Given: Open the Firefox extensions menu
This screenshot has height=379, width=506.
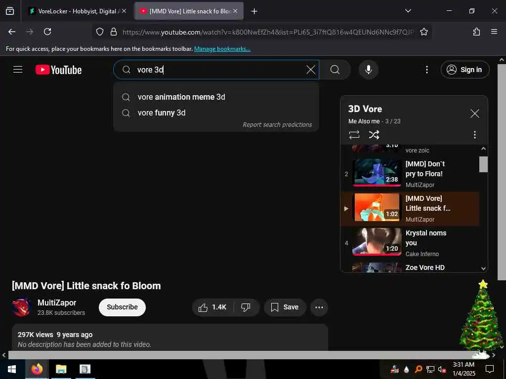Looking at the screenshot, I should [x=476, y=32].
